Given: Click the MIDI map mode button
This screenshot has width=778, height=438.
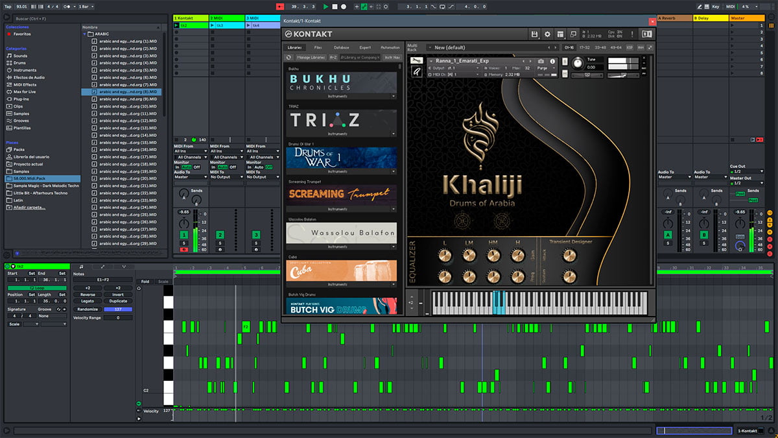Looking at the screenshot, I should 731,6.
